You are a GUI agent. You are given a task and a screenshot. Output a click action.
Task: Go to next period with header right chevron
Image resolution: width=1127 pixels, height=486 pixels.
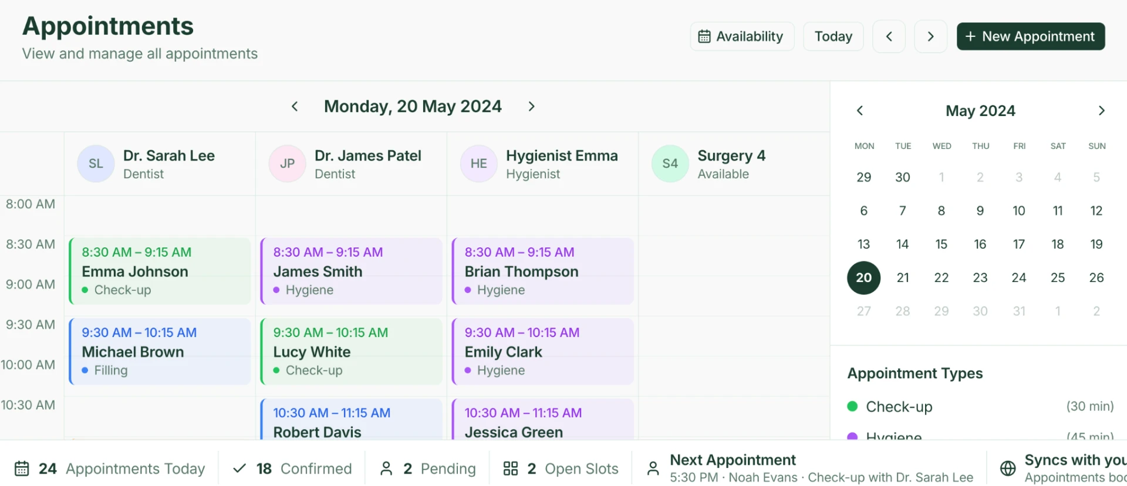pyautogui.click(x=930, y=36)
